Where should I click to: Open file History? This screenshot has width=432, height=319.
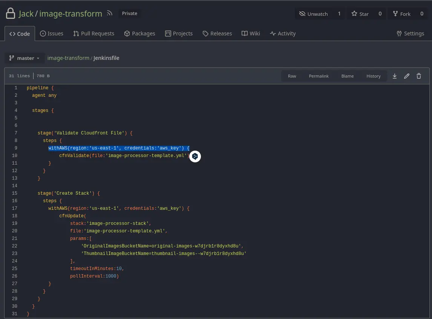click(x=373, y=76)
